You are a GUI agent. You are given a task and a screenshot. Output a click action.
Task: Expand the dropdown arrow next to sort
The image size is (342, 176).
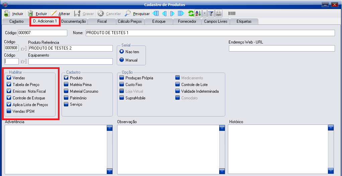click(x=204, y=14)
